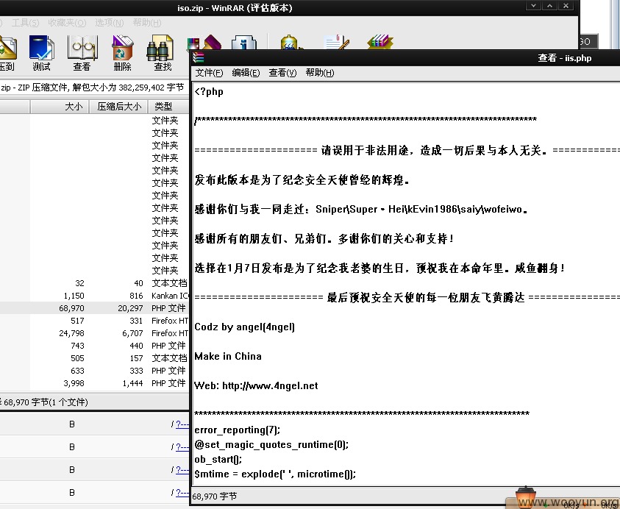
Task: Click the SFX books toolbar icon in WinRAR
Action: click(x=380, y=42)
